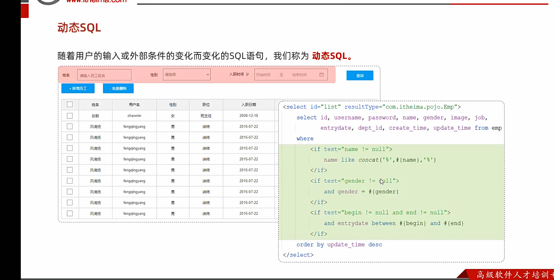This screenshot has height=280, width=554.
Task: Toggle the select-all checkbox in table header
Action: click(70, 104)
